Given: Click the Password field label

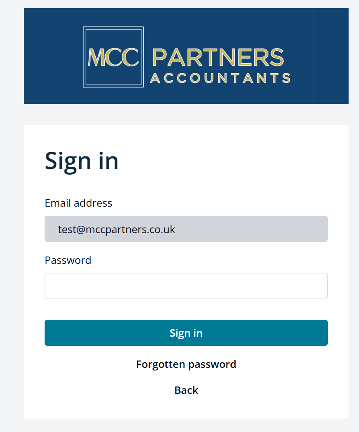Looking at the screenshot, I should 68,260.
